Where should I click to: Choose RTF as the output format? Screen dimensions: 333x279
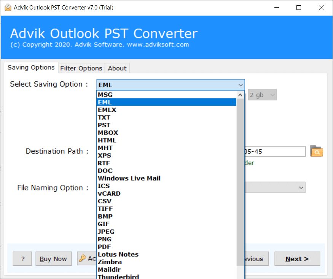pyautogui.click(x=167, y=163)
